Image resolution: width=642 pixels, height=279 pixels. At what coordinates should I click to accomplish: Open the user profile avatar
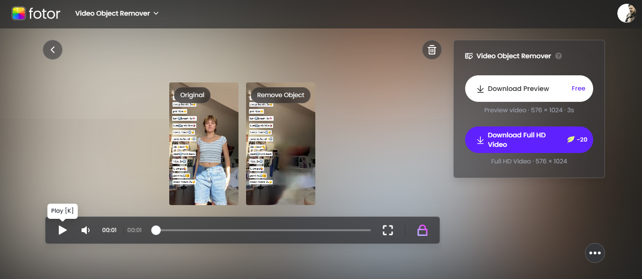pyautogui.click(x=626, y=13)
